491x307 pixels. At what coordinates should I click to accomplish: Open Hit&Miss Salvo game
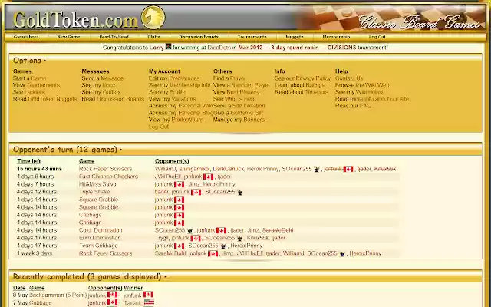click(97, 184)
